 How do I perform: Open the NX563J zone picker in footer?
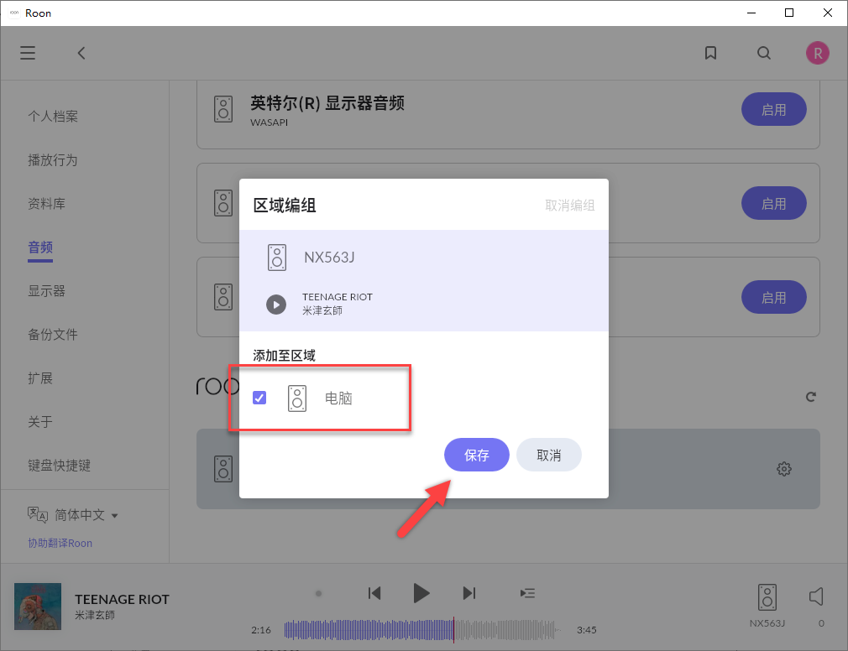pos(767,605)
